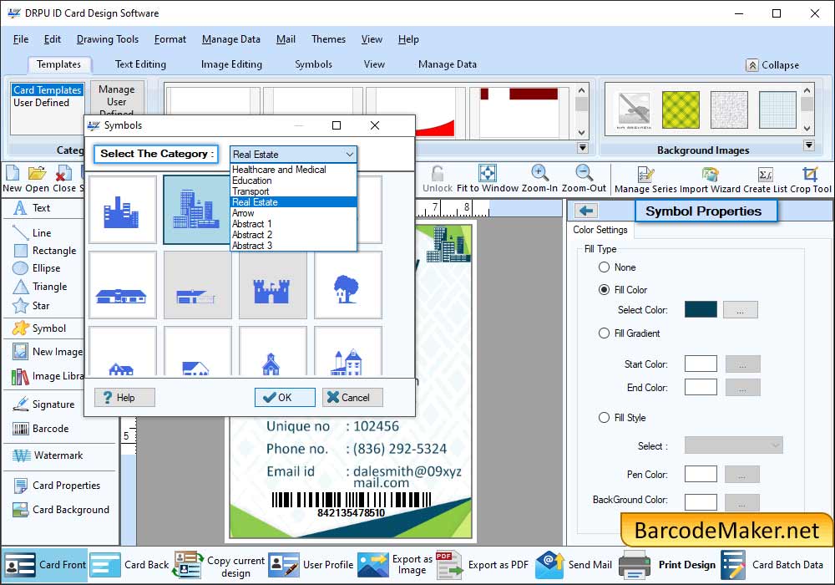
Task: Switch to the Text Editing ribbon tab
Action: (140, 64)
